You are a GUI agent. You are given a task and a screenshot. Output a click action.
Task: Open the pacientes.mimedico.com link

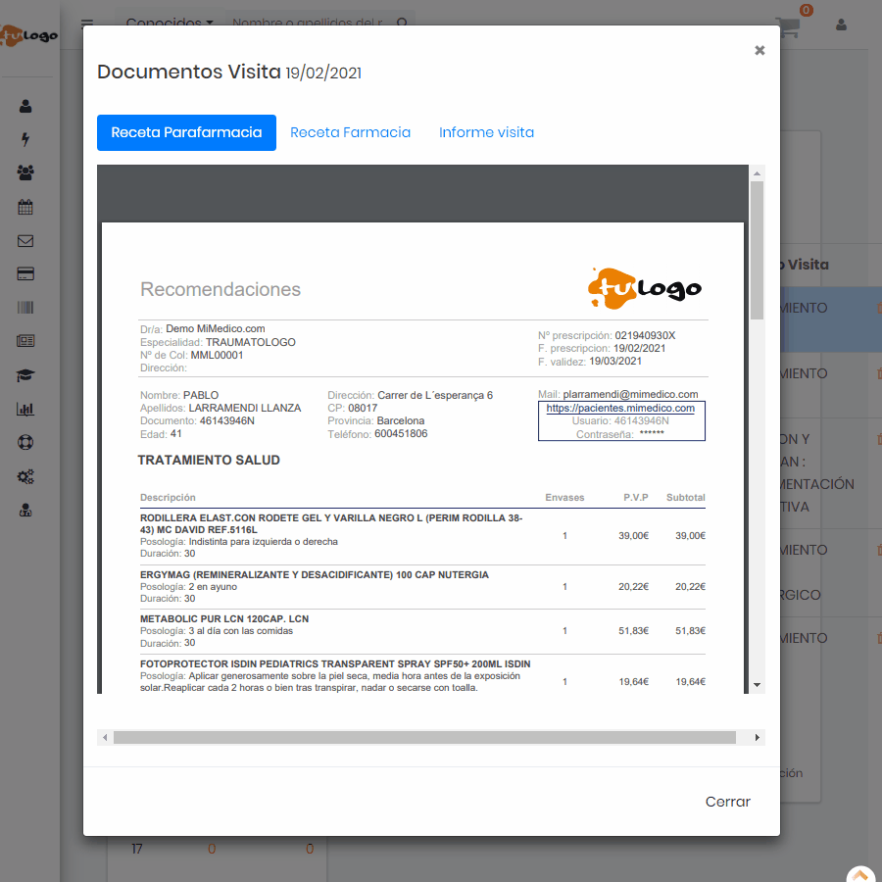[x=620, y=408]
